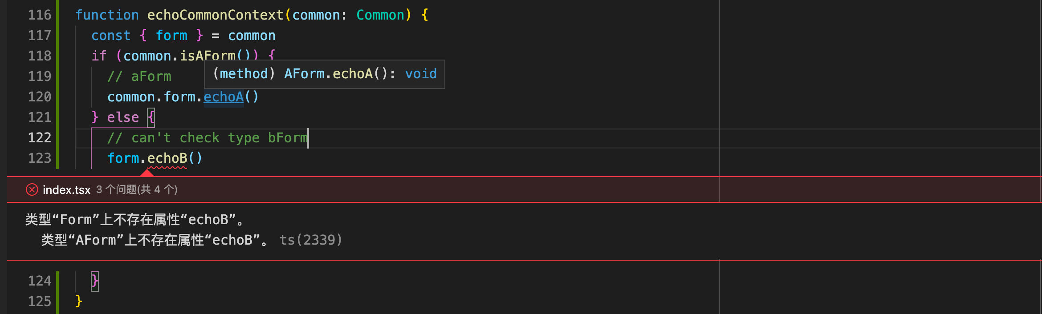The height and width of the screenshot is (314, 1042).
Task: Click the ts(2339) error code
Action: pos(311,240)
